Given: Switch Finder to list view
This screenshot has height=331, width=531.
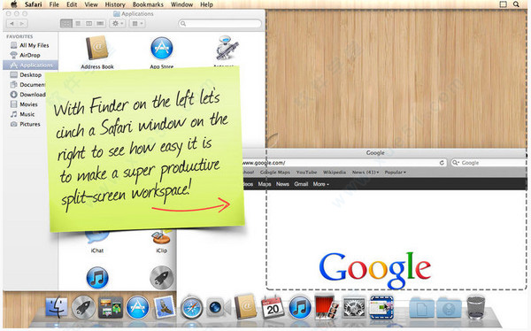Looking at the screenshot, I should pos(78,23).
